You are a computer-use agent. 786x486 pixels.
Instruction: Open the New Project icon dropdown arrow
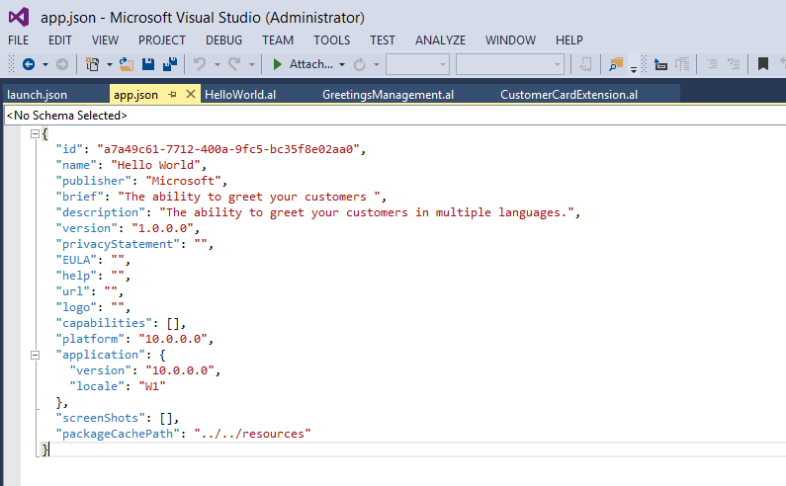tap(107, 64)
